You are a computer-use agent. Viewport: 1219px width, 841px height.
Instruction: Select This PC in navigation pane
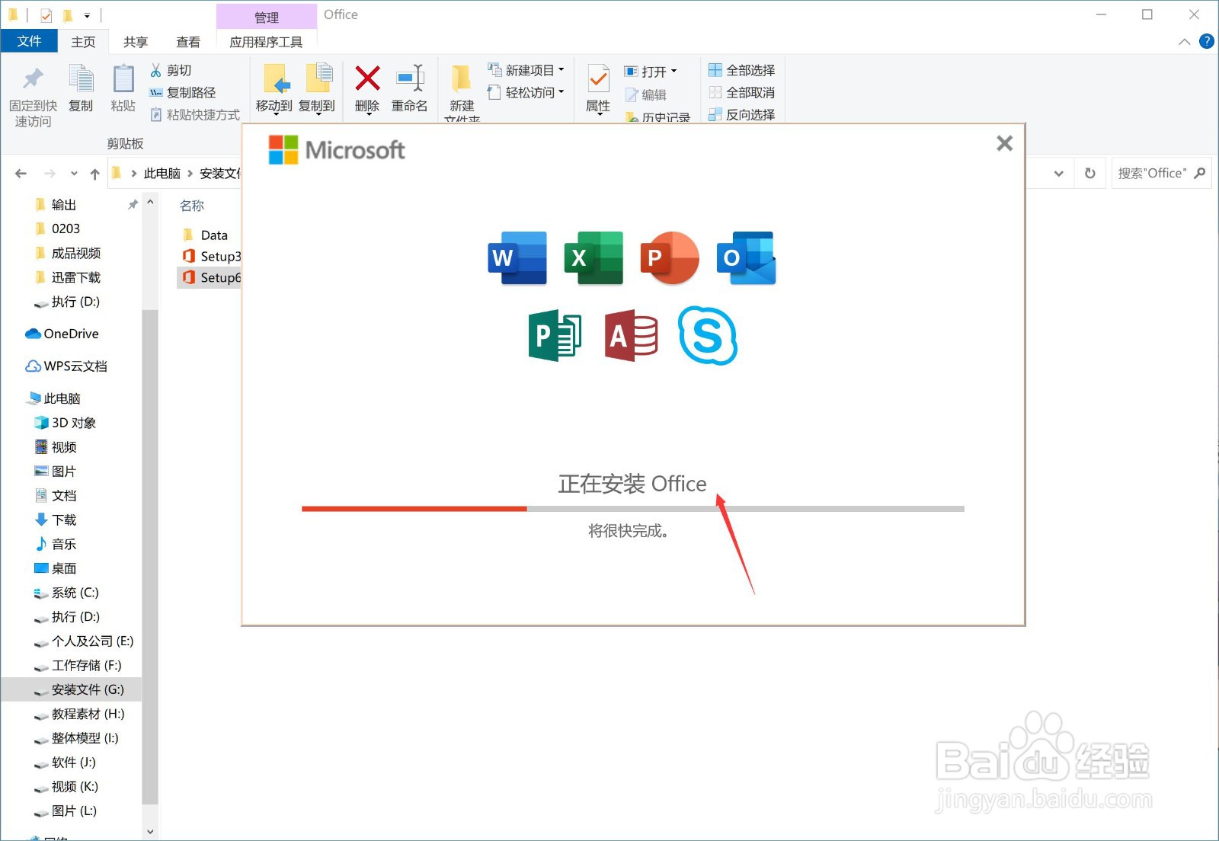54,398
